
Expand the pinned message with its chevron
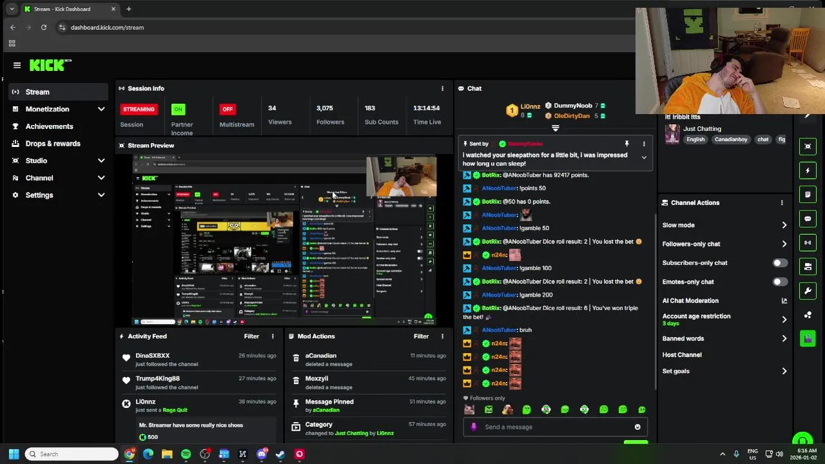643,158
